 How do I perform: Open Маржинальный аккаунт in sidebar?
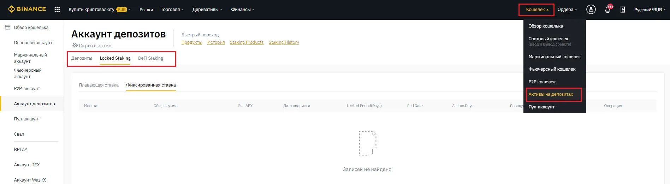pyautogui.click(x=30, y=58)
